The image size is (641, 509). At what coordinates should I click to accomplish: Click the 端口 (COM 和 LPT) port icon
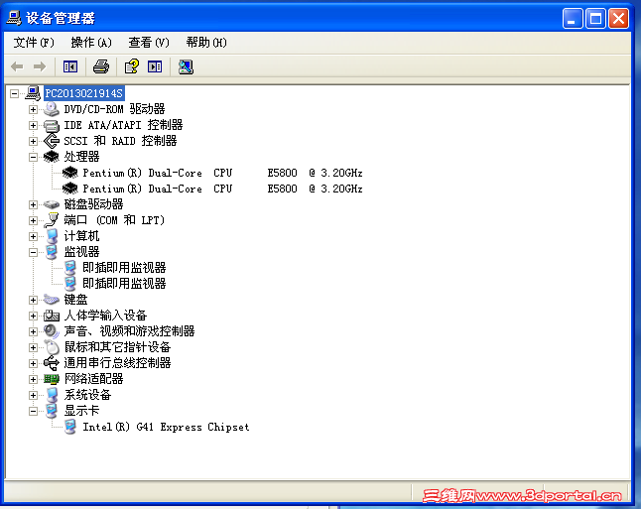(x=52, y=220)
